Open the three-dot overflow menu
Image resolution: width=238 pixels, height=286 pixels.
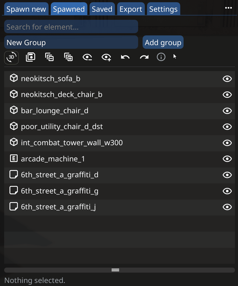click(x=229, y=8)
